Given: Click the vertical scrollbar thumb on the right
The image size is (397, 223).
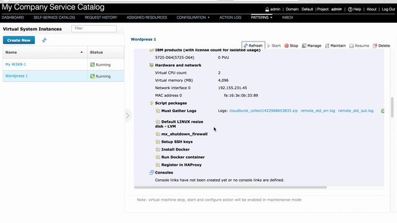Looking at the screenshot, I should [x=393, y=107].
